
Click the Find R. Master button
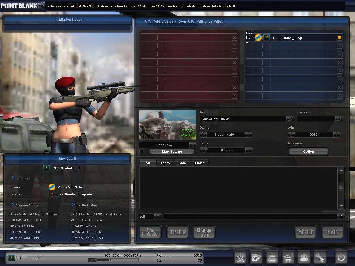point(150,232)
